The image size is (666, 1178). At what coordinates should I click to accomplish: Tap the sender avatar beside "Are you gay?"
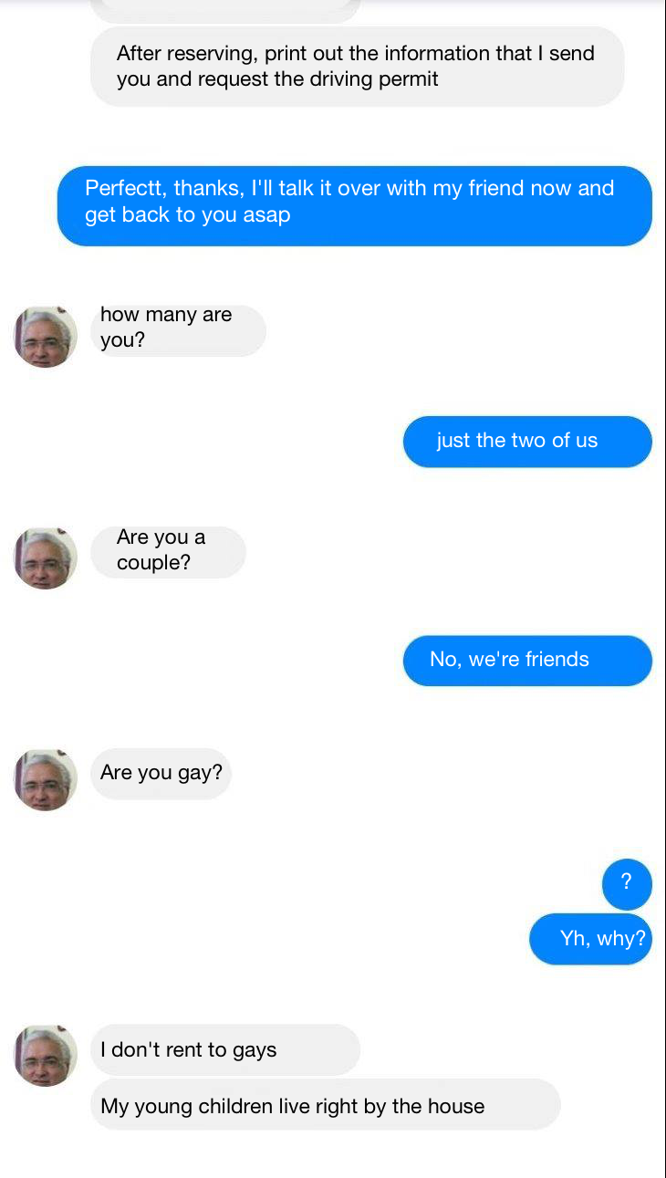[x=45, y=780]
